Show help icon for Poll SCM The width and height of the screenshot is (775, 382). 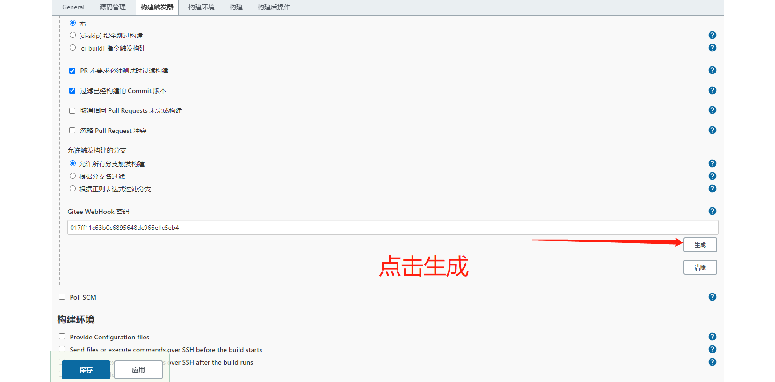[x=712, y=297]
